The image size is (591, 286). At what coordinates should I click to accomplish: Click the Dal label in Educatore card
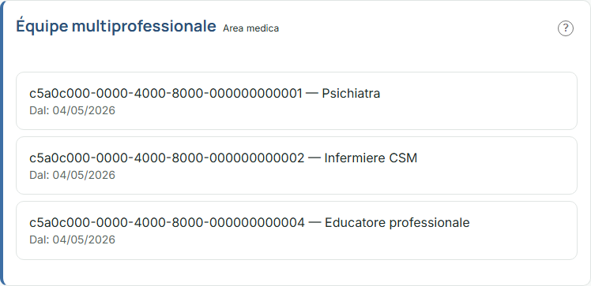[40, 240]
